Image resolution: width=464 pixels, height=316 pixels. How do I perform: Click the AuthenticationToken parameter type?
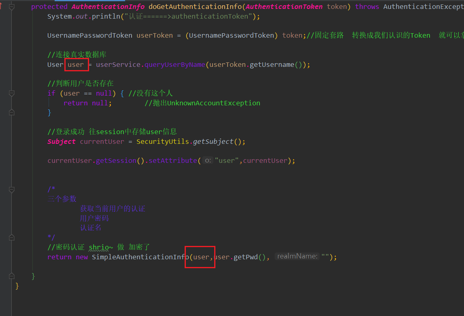pyautogui.click(x=284, y=6)
